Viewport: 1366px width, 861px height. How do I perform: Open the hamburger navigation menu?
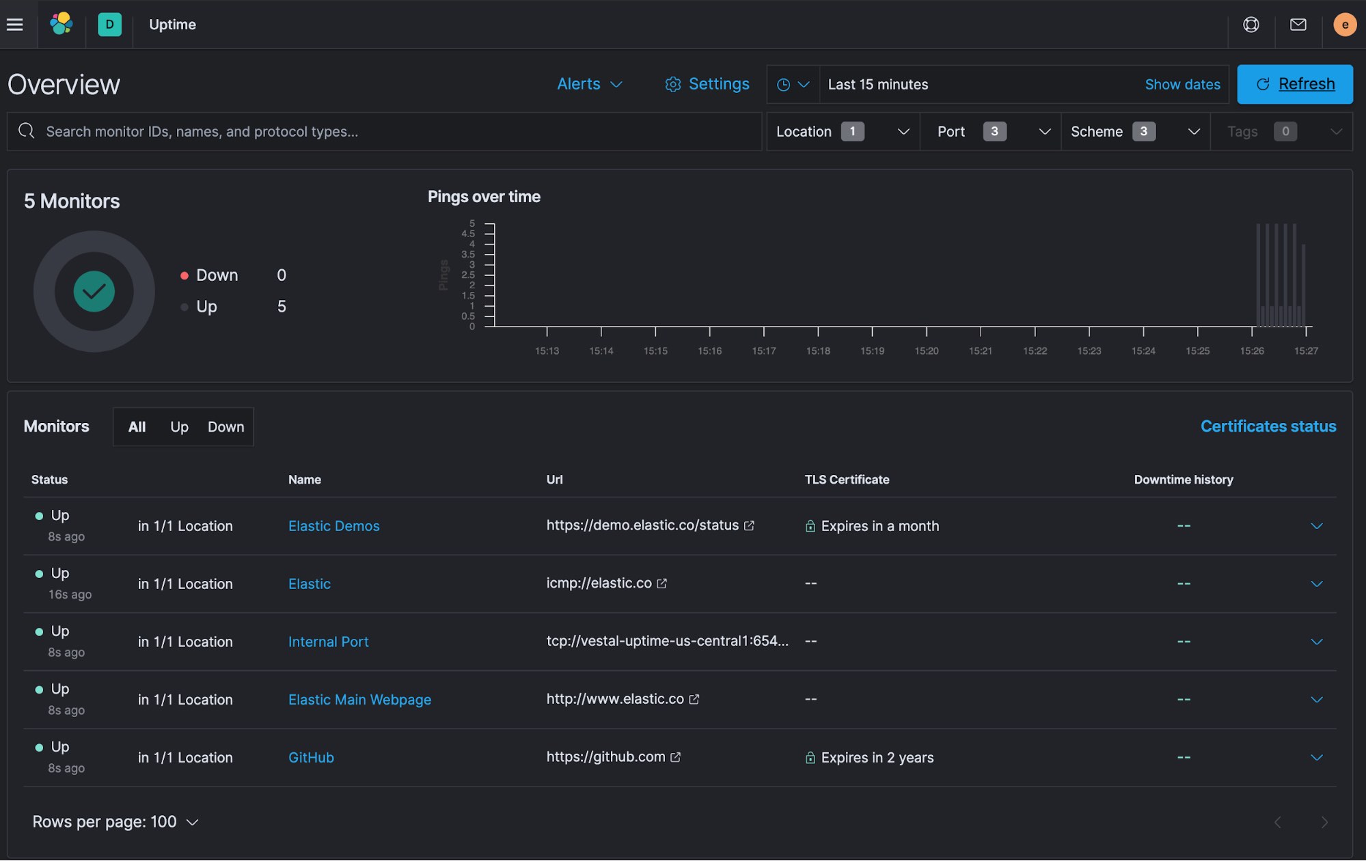[15, 25]
